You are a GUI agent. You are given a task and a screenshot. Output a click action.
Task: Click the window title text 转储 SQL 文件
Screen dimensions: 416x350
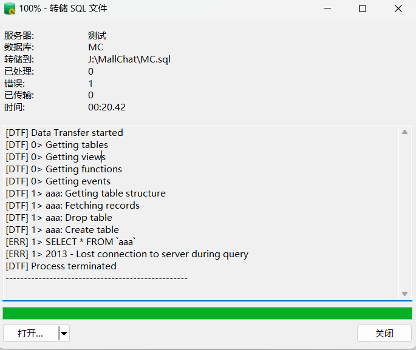78,8
